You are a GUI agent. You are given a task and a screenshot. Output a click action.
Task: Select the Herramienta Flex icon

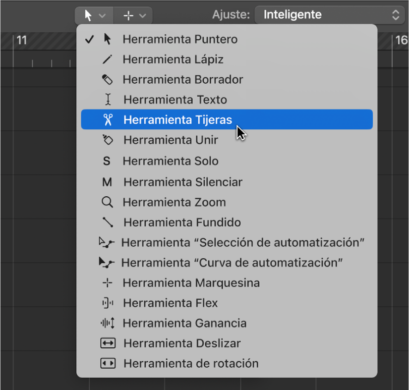pos(108,303)
